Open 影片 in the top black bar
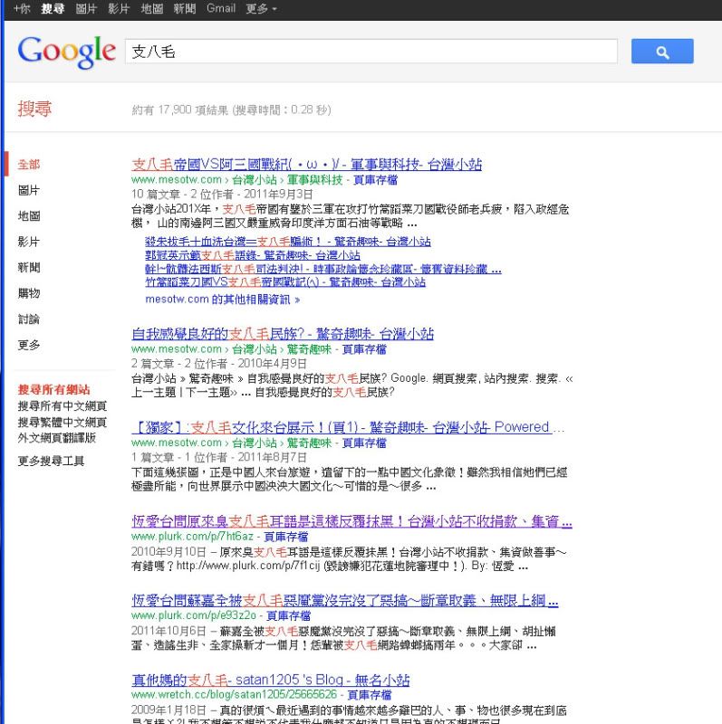 click(119, 9)
